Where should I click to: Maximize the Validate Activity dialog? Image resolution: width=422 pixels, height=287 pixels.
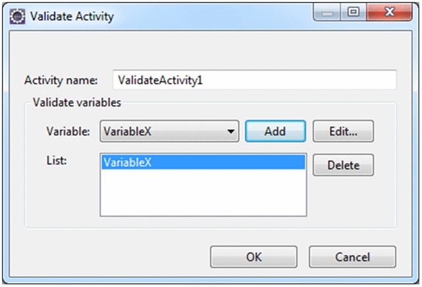coord(352,14)
